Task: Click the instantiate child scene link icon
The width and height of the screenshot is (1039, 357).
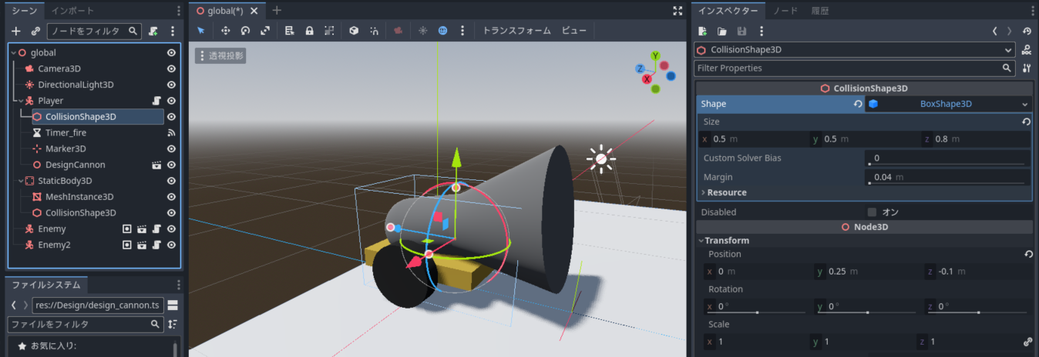Action: (35, 31)
